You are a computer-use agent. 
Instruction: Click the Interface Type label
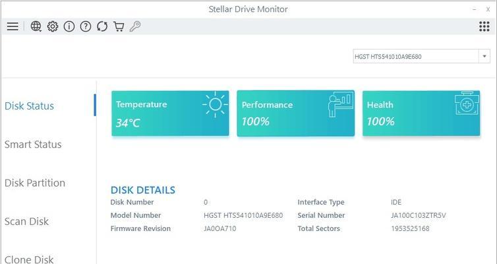click(321, 202)
